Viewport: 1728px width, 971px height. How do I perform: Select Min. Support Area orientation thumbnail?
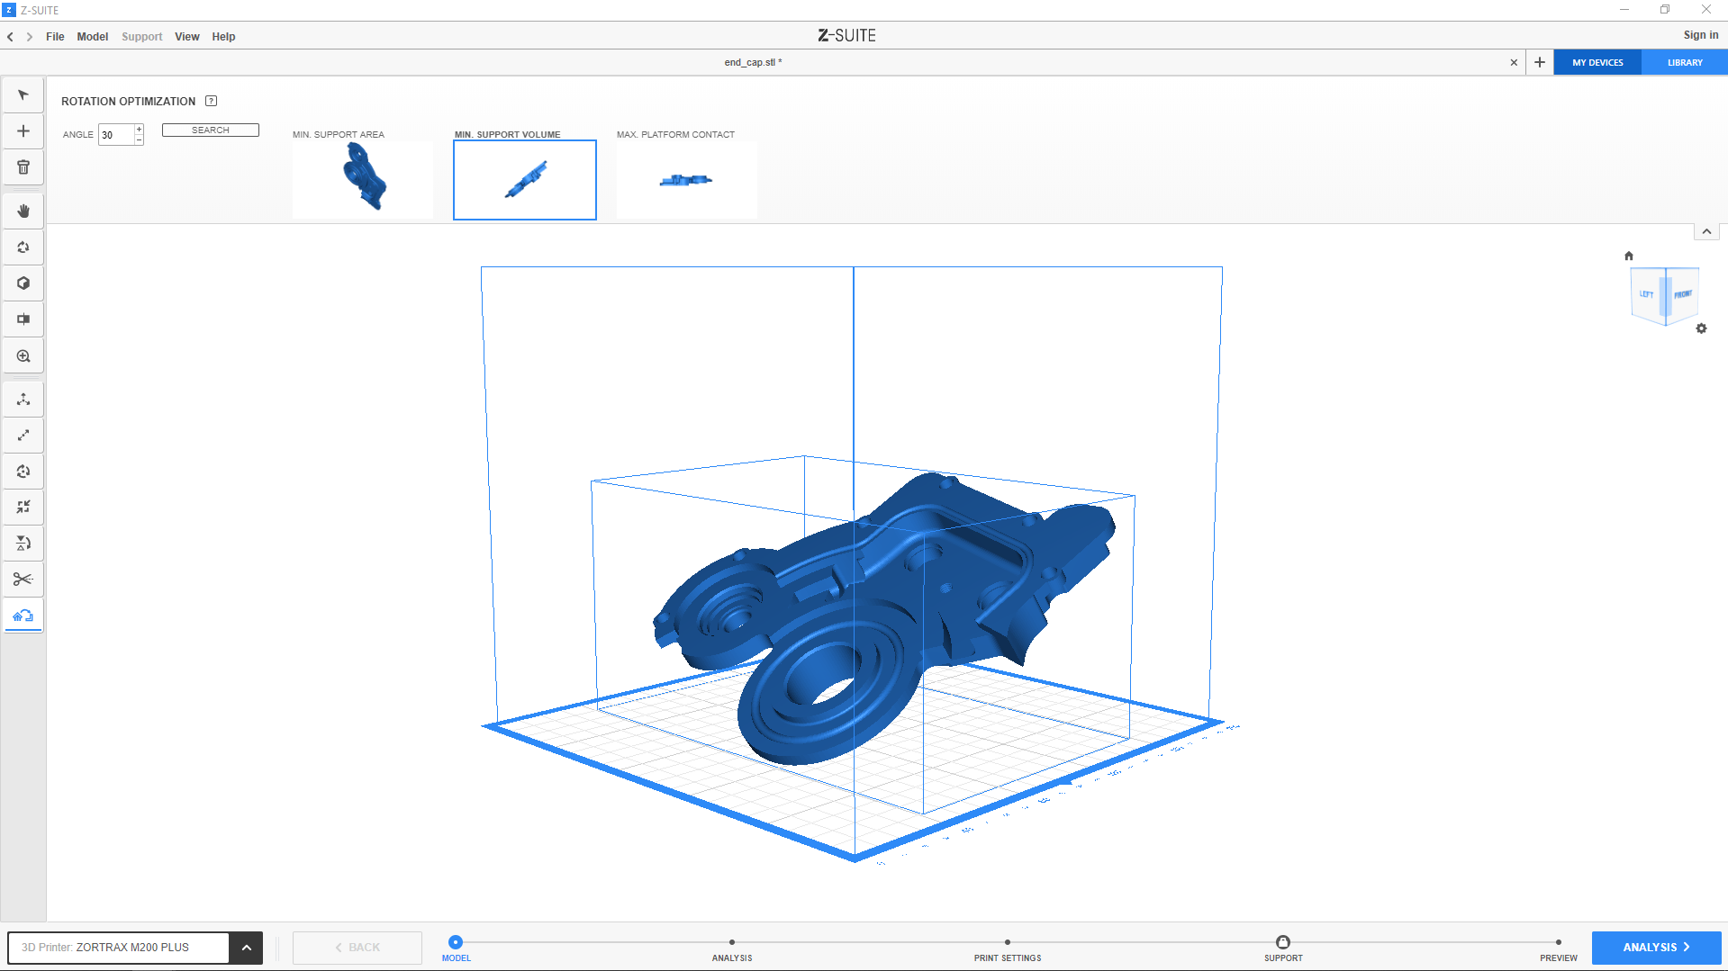click(363, 179)
